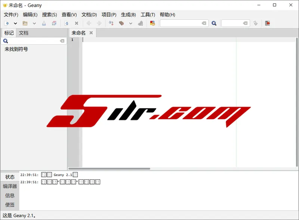
Task: Compile the current file
Action: (x=111, y=23)
